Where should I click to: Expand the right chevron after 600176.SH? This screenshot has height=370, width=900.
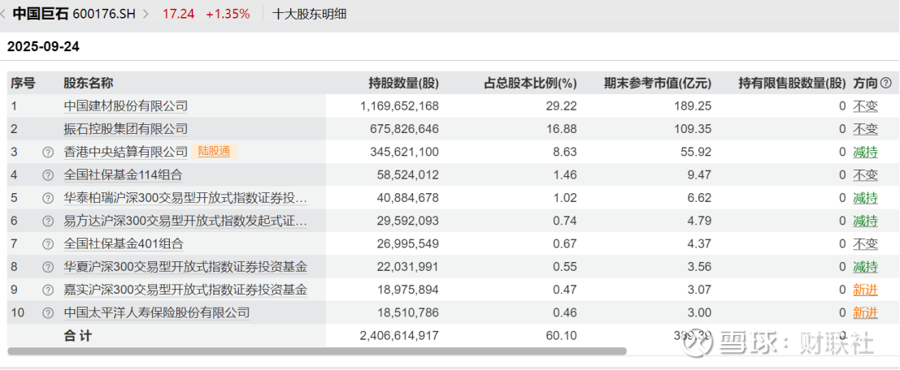point(146,14)
